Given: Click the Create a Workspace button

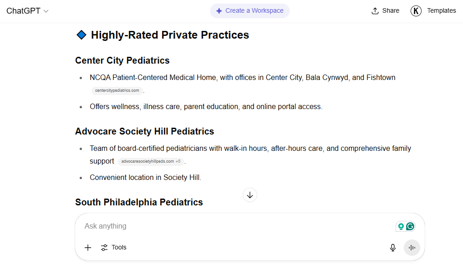Looking at the screenshot, I should click(x=250, y=11).
